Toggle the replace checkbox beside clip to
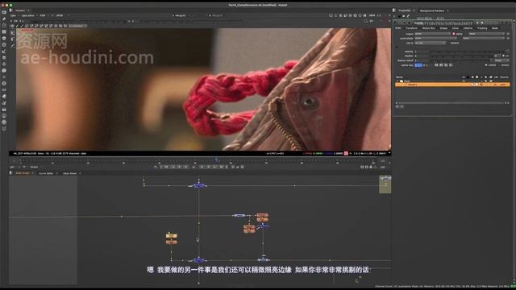The height and width of the screenshot is (290, 516). click(448, 43)
